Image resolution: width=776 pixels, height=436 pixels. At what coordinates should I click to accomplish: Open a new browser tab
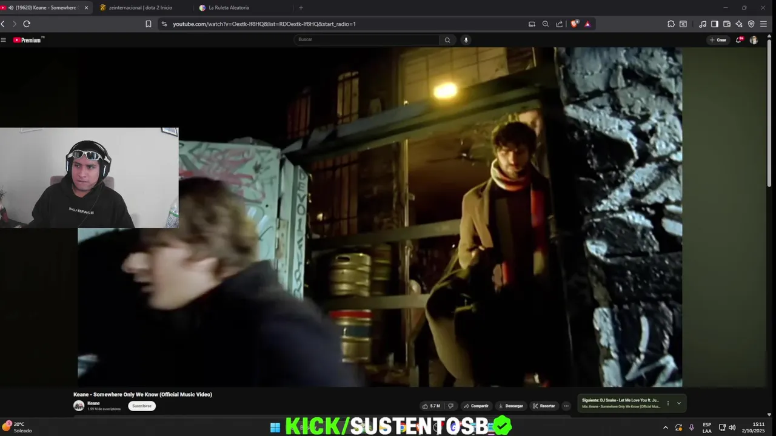point(301,8)
